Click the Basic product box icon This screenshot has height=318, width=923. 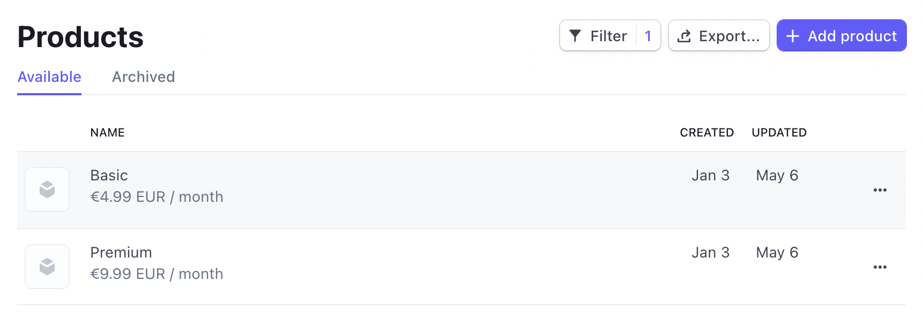[x=47, y=190]
